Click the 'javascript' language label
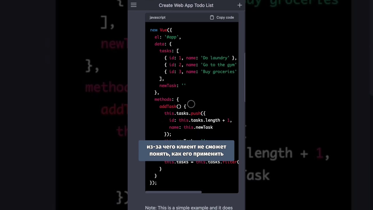This screenshot has height=210, width=373. (x=157, y=17)
